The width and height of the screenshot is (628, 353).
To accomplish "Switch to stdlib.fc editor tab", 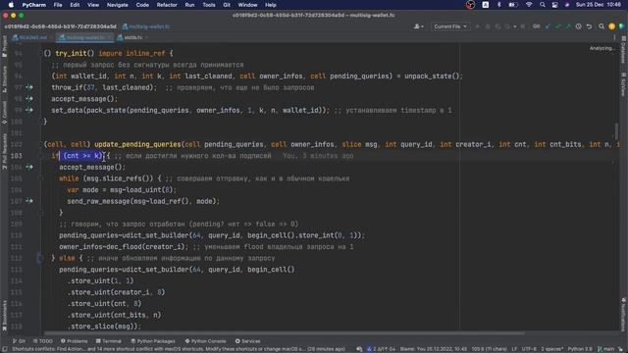I will click(132, 37).
